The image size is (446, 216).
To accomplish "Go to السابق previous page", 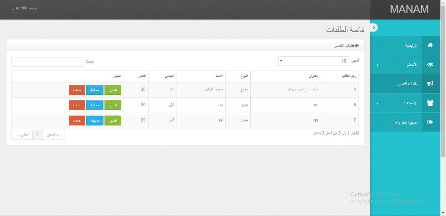I will pyautogui.click(x=54, y=135).
